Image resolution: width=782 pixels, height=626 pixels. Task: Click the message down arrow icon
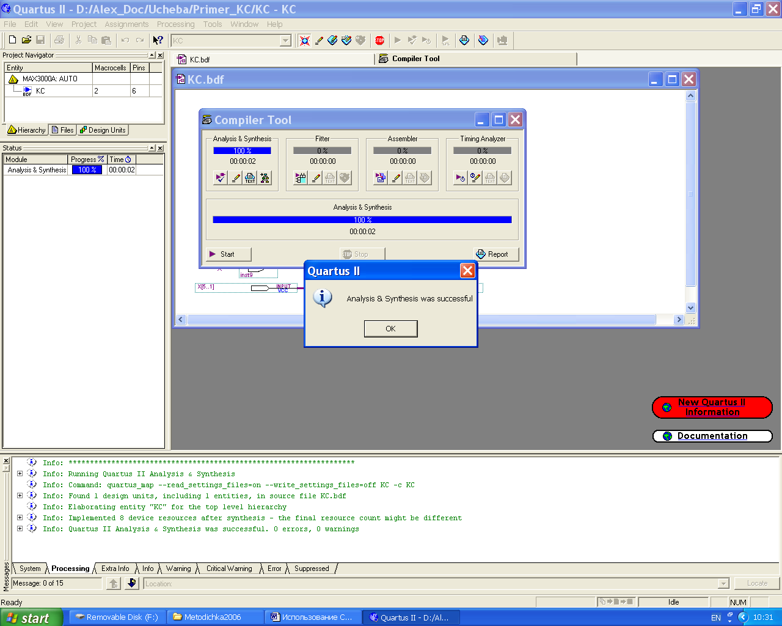tap(131, 583)
